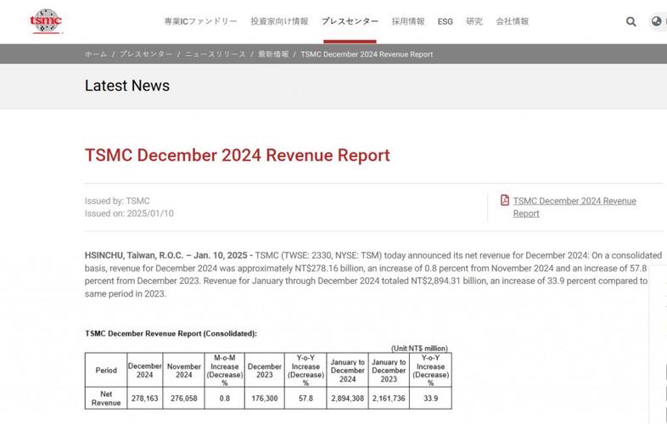
Task: Click the 33.9 table cell
Action: (430, 399)
